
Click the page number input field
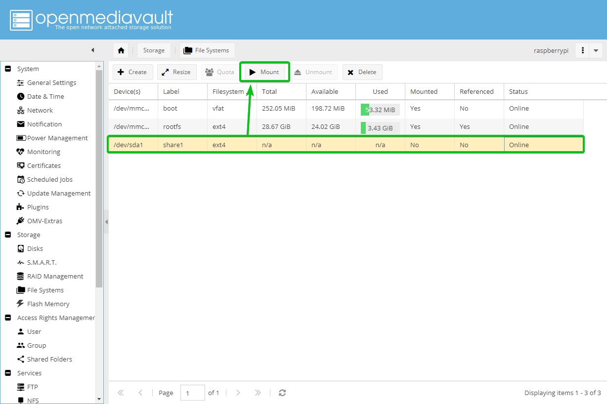tap(193, 393)
